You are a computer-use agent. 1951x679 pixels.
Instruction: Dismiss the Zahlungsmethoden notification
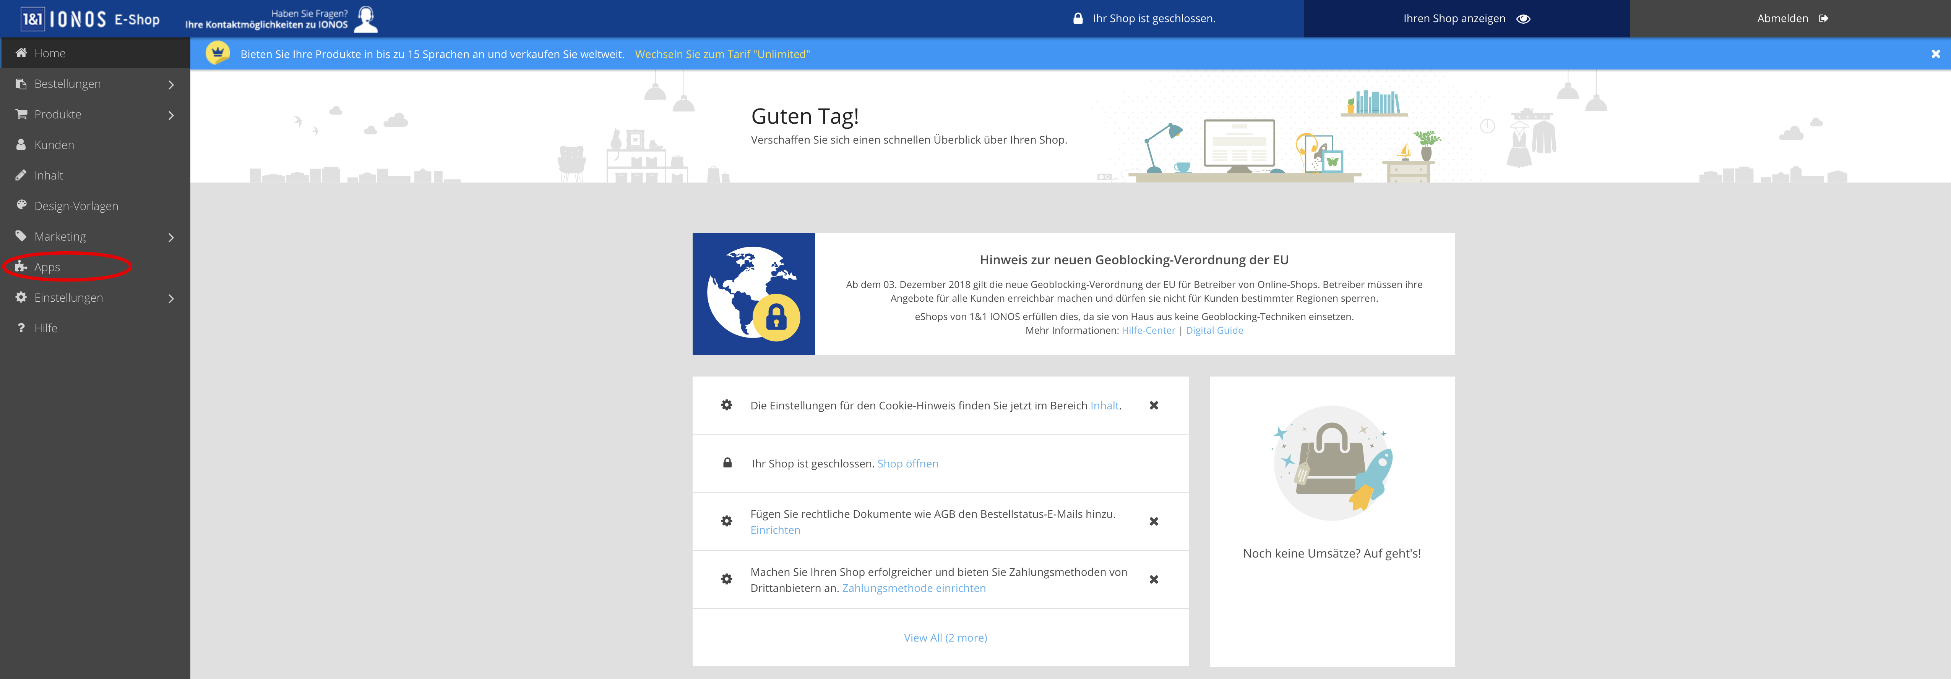1154,579
